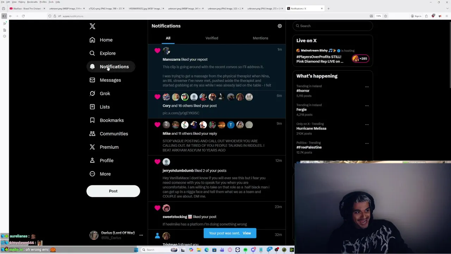Bookmark this page with the star icon

click(385, 16)
